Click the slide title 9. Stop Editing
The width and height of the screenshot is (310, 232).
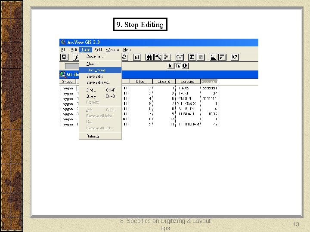click(x=140, y=24)
